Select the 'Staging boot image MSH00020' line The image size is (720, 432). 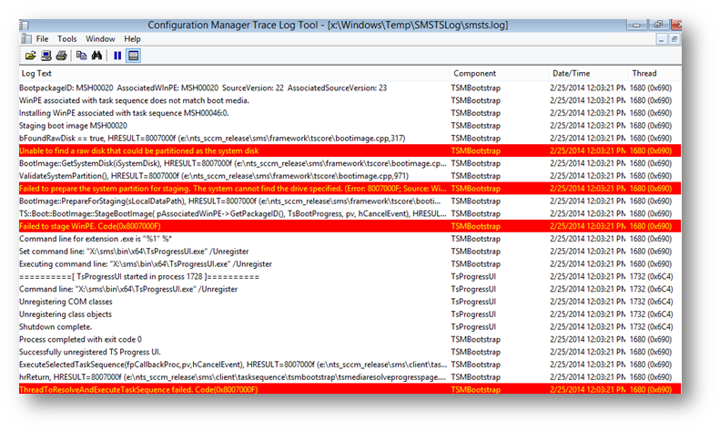pyautogui.click(x=350, y=126)
